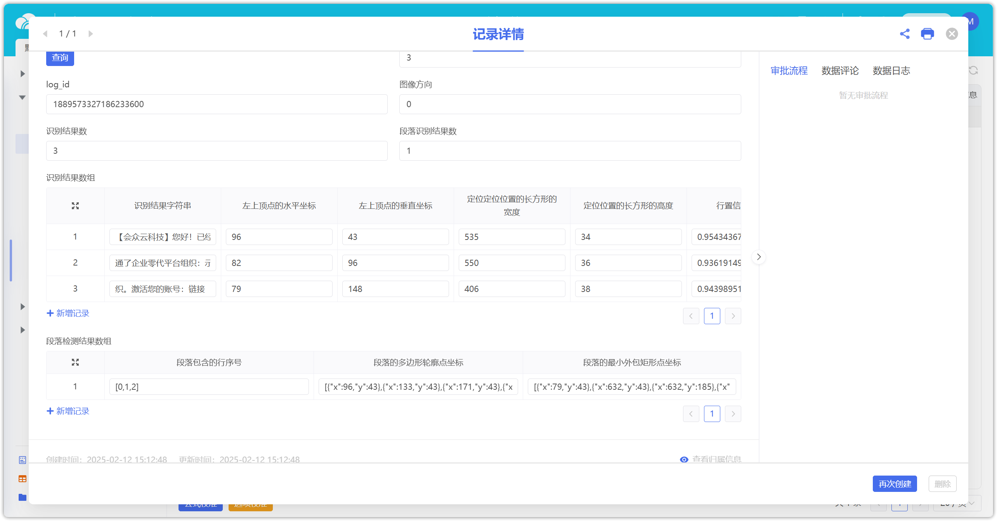The height and width of the screenshot is (521, 997).
Task: Select the 审批流程 tab
Action: tap(789, 71)
